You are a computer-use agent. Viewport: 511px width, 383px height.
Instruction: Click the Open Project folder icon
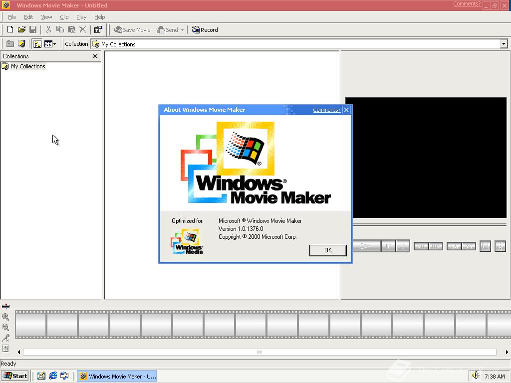(21, 29)
